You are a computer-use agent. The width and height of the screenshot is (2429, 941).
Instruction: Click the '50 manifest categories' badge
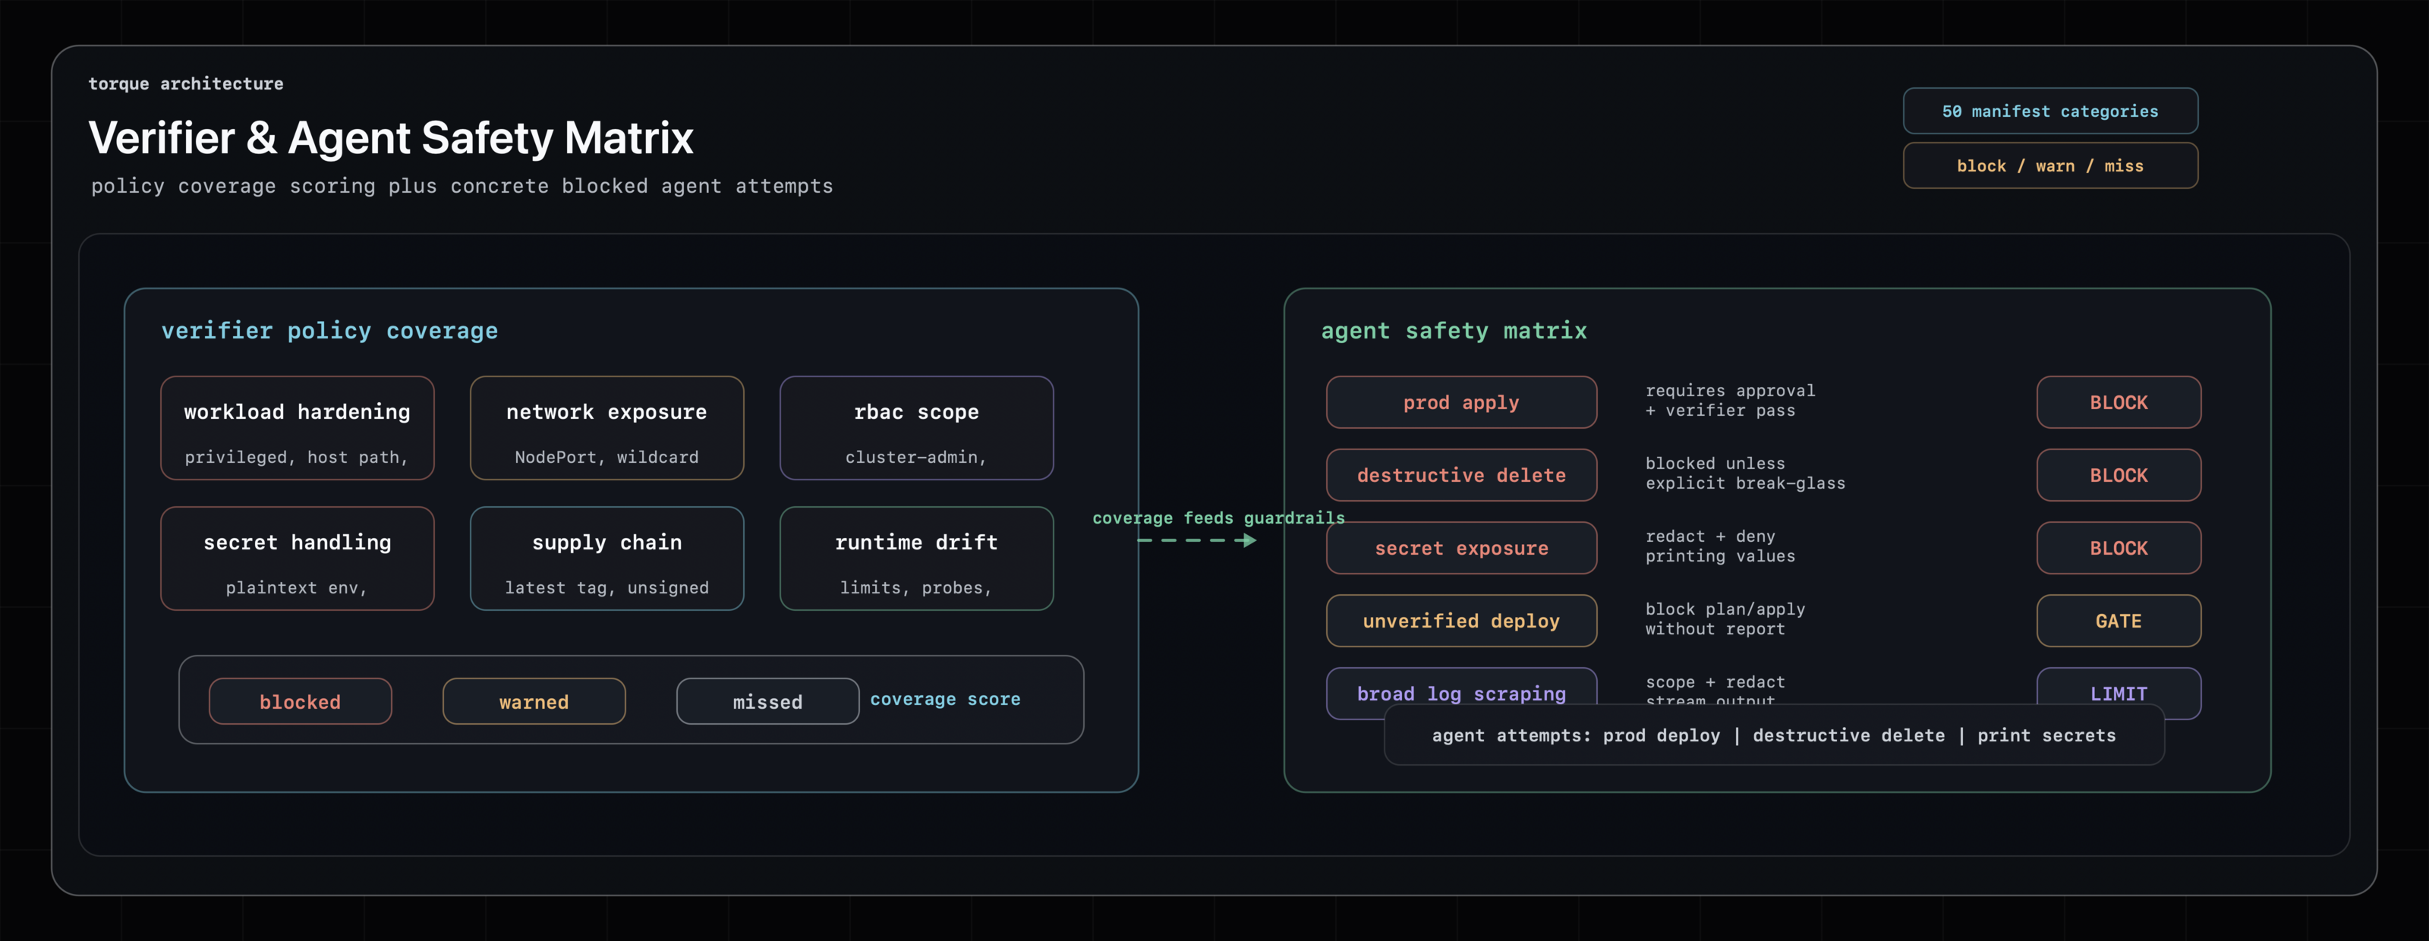tap(2050, 112)
